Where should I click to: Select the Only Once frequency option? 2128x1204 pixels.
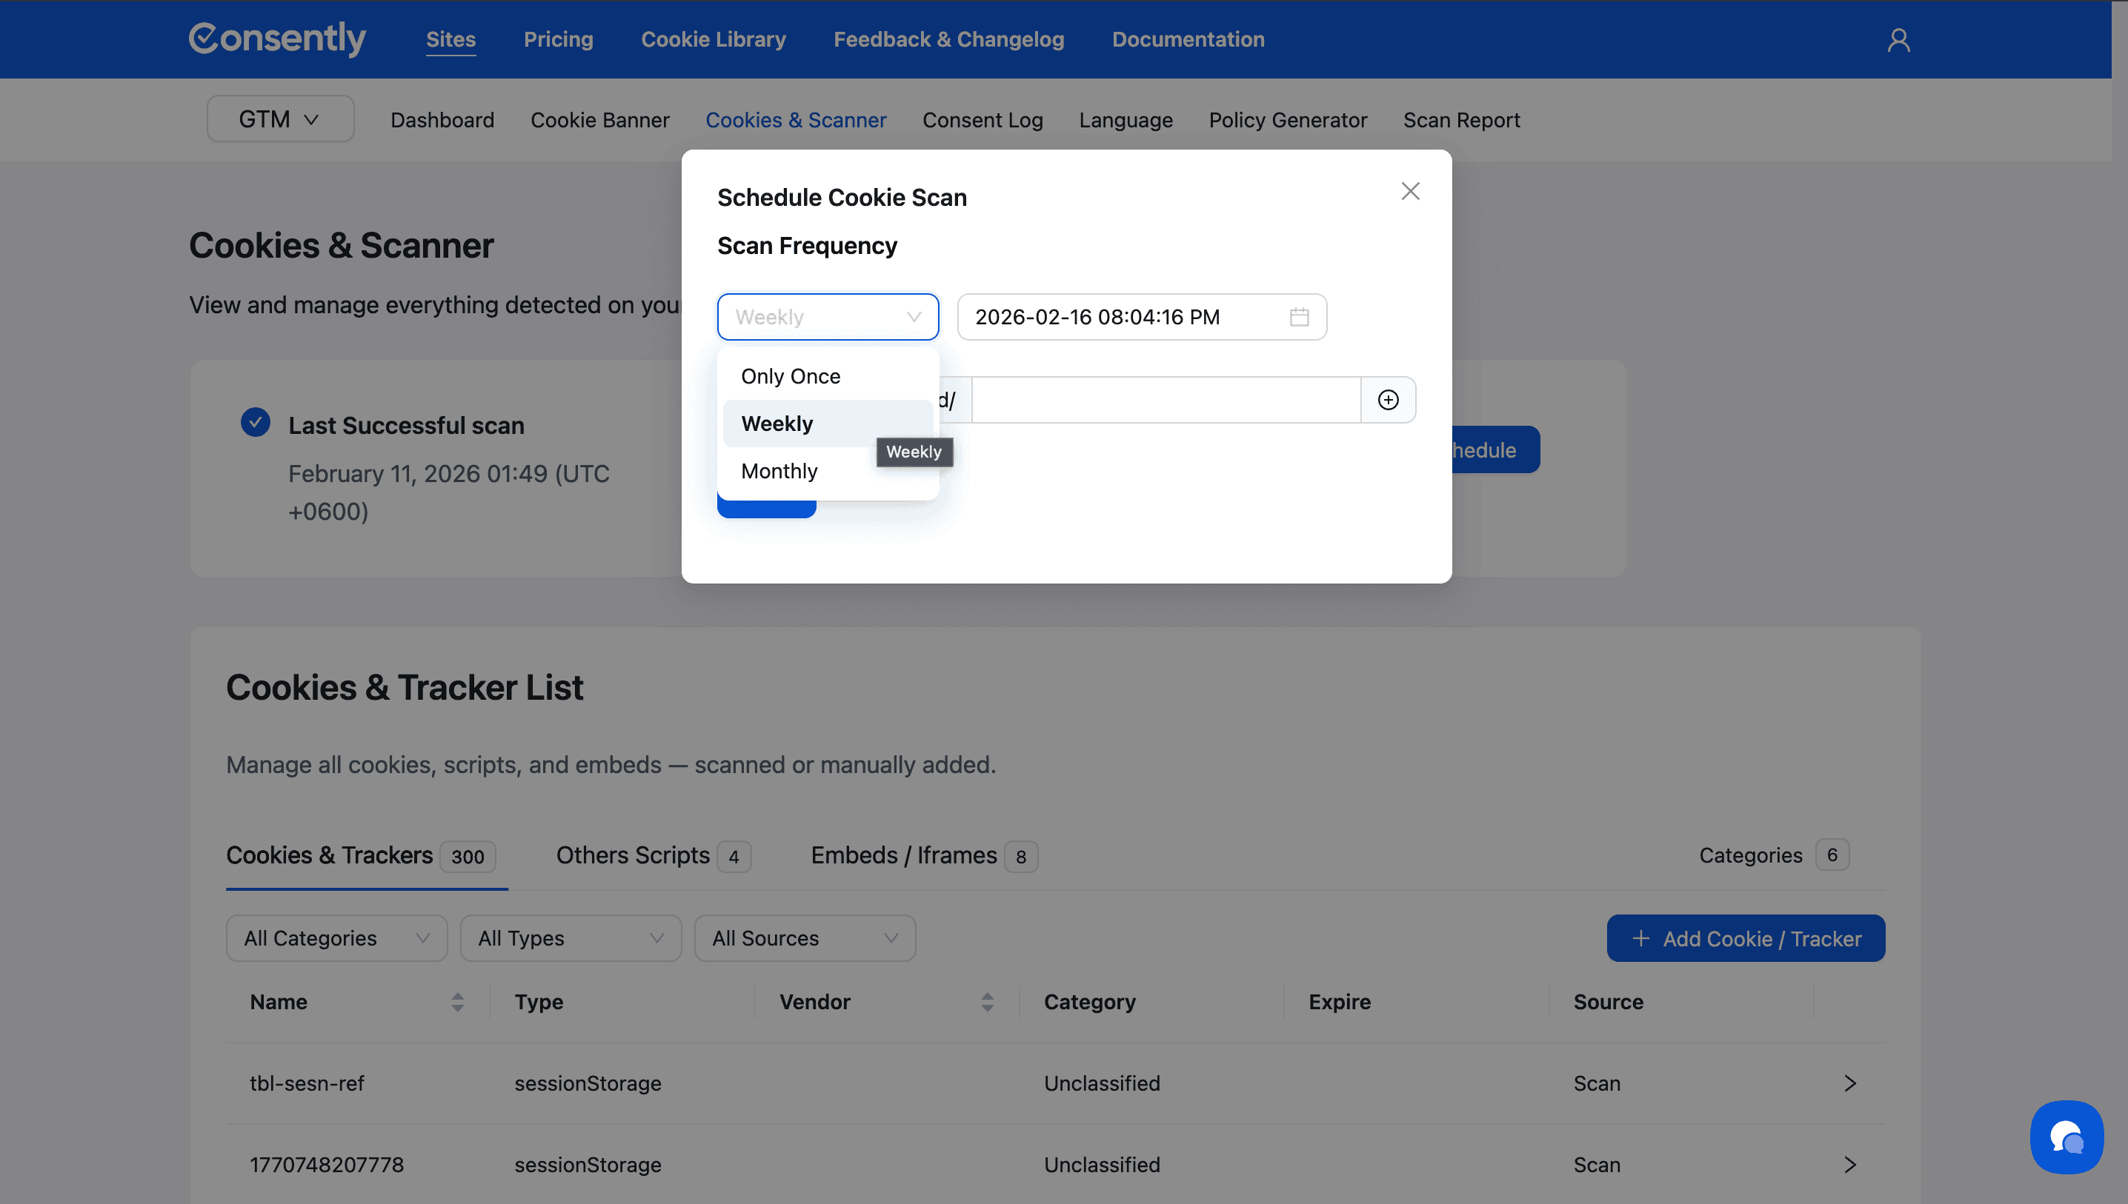[x=790, y=376]
